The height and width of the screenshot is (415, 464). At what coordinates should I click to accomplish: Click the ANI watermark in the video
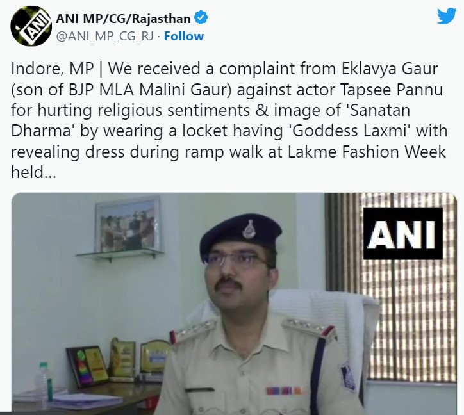402,233
